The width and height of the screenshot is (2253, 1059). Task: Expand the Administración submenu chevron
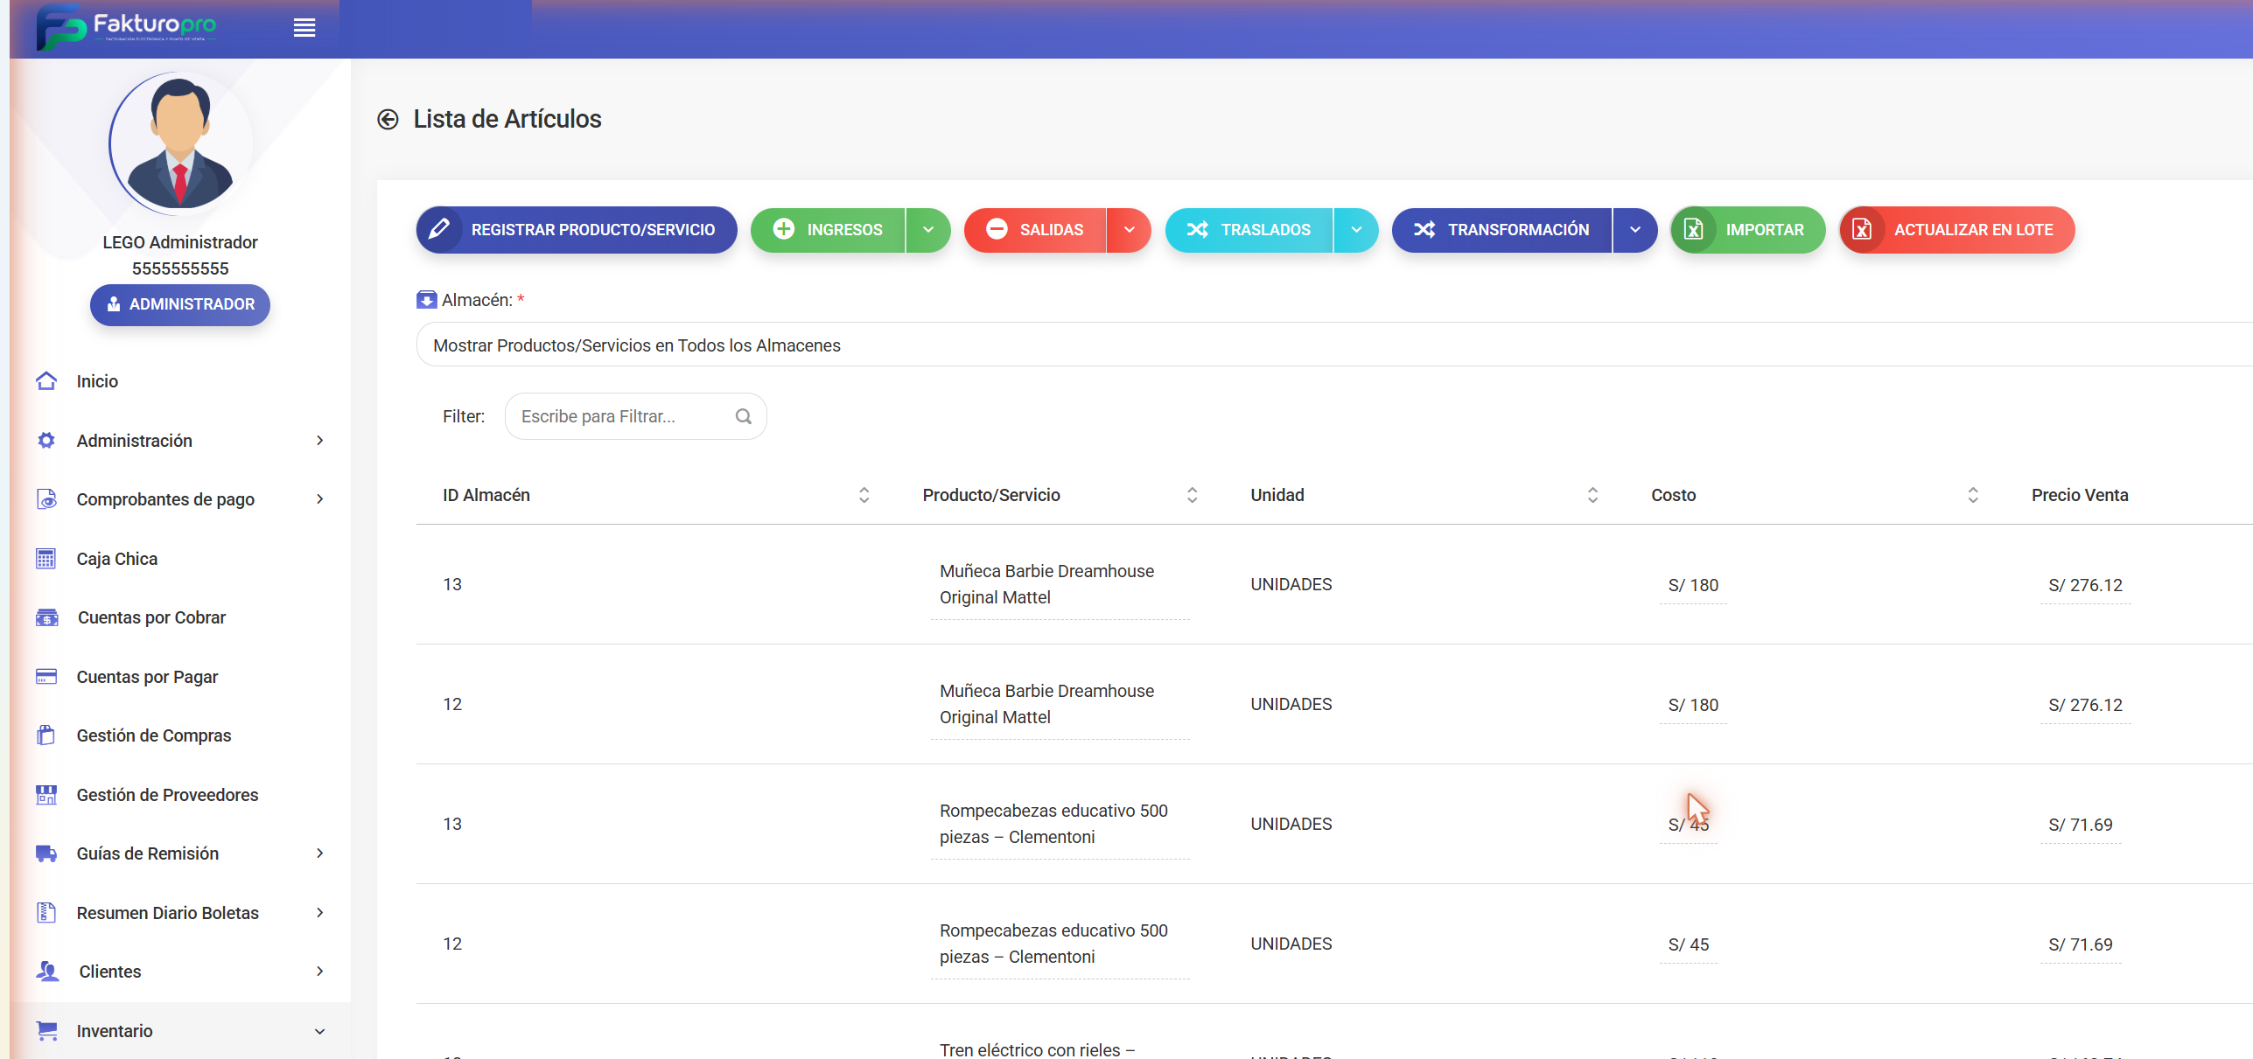click(x=320, y=441)
